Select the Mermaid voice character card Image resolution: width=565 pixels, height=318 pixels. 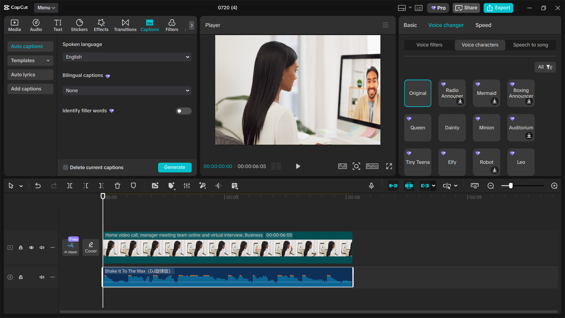coord(486,93)
